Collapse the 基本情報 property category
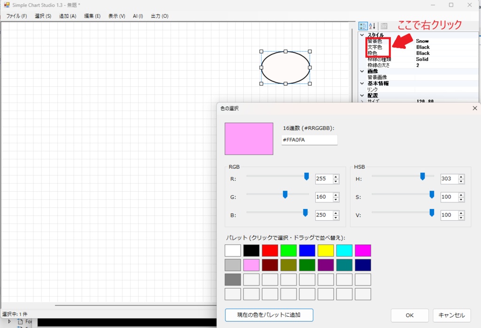Viewport: 481px width, 328px height. [362, 83]
